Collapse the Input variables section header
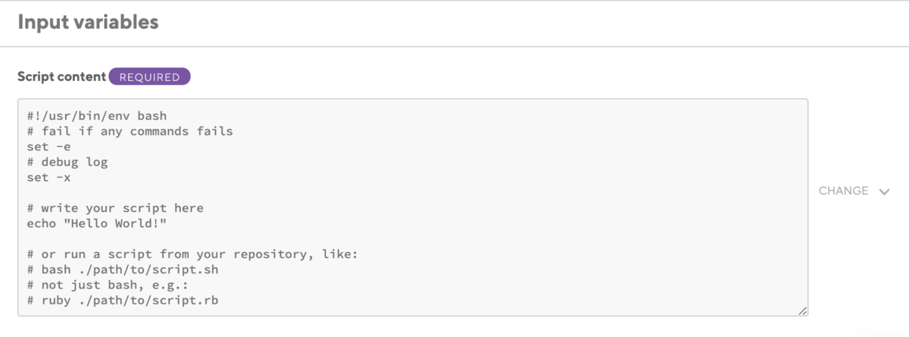The width and height of the screenshot is (909, 337). pos(88,23)
